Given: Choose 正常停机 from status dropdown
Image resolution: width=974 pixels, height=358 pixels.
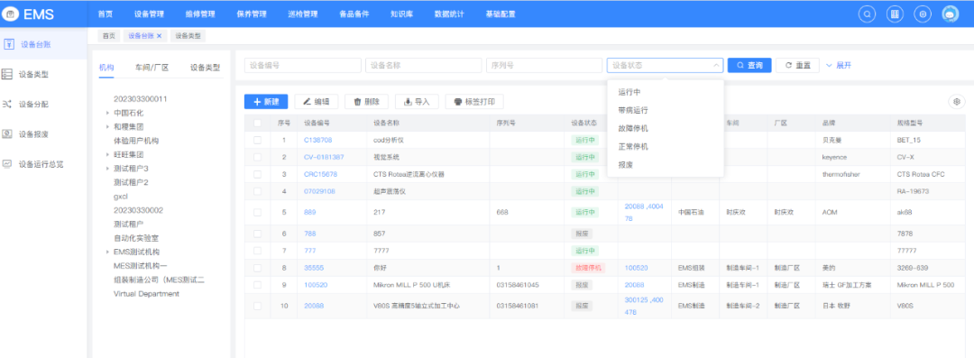Looking at the screenshot, I should coord(666,147).
